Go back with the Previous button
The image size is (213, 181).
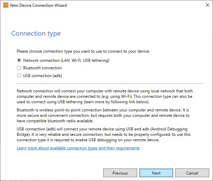(120, 173)
